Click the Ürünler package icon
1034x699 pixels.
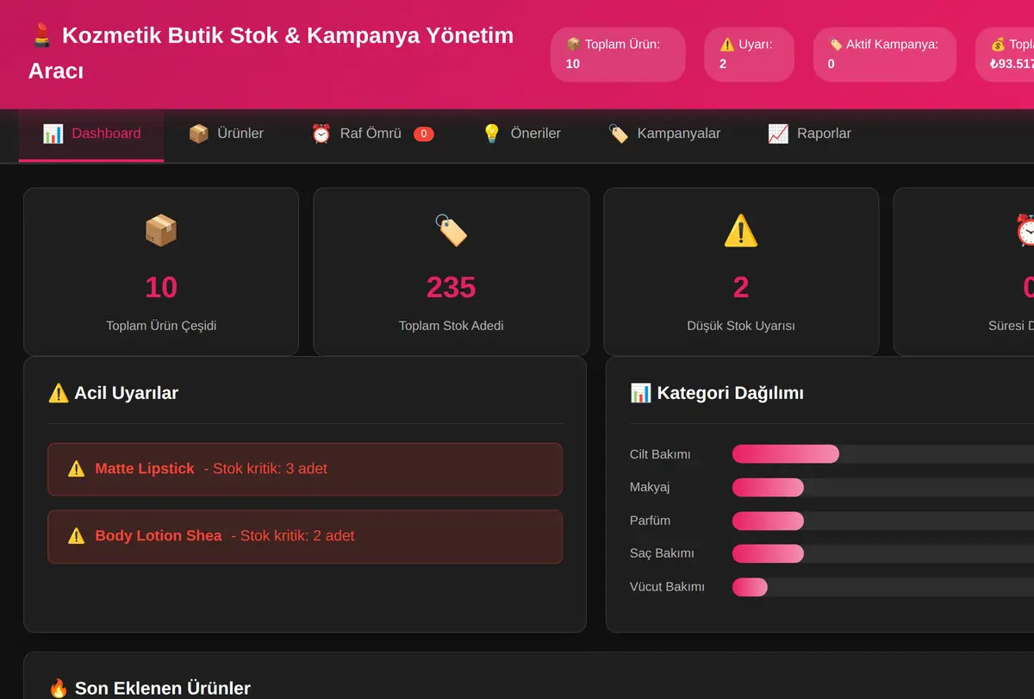[x=199, y=134]
